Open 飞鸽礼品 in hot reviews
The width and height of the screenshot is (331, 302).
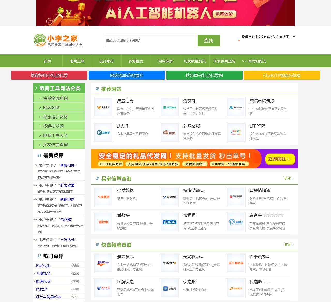coord(43,274)
